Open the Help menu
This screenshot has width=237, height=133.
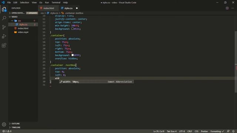65,3
